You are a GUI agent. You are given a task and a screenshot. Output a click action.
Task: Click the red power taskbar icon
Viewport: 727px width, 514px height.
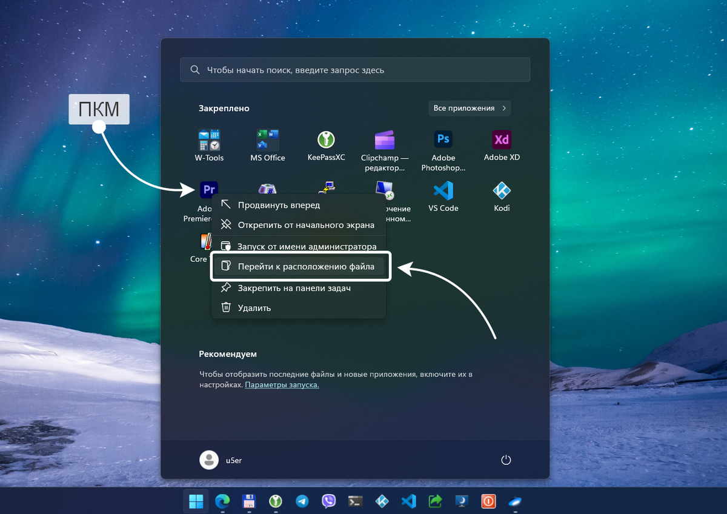tap(488, 501)
